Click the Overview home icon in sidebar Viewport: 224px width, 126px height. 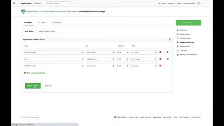(177, 30)
